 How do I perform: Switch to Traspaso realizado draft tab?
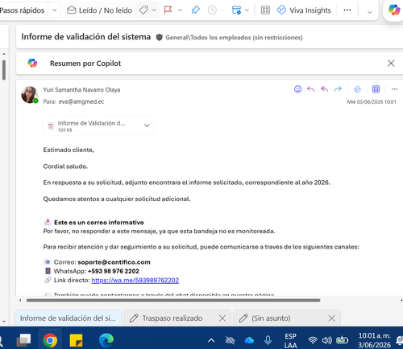pos(172,318)
